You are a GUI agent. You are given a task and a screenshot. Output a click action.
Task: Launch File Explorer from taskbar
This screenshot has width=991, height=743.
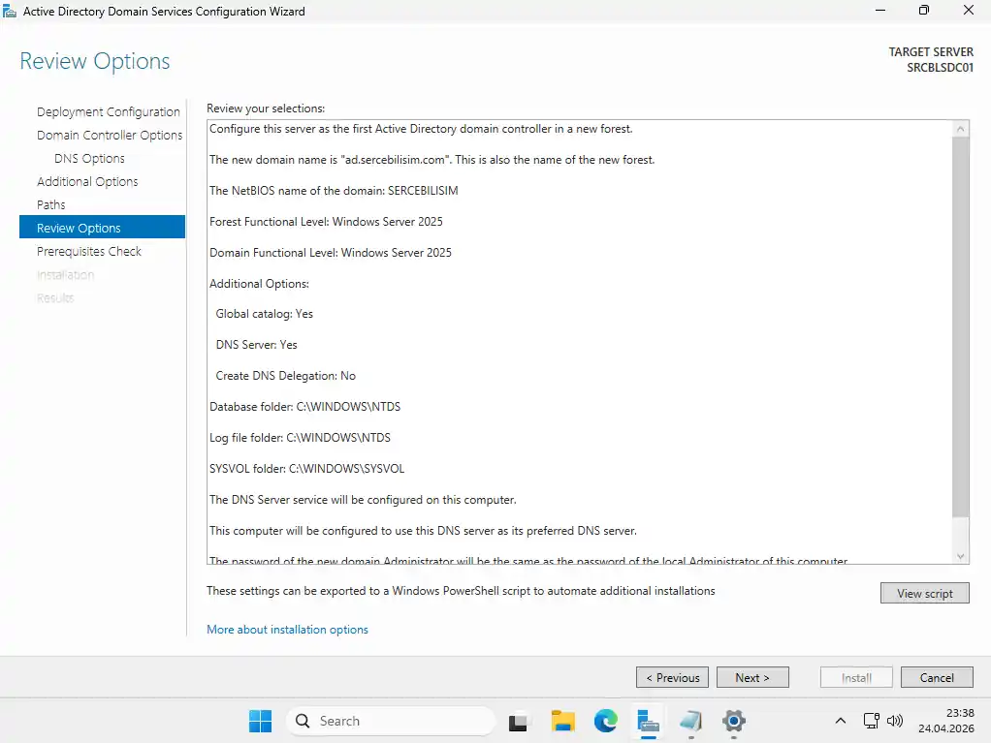pyautogui.click(x=562, y=721)
